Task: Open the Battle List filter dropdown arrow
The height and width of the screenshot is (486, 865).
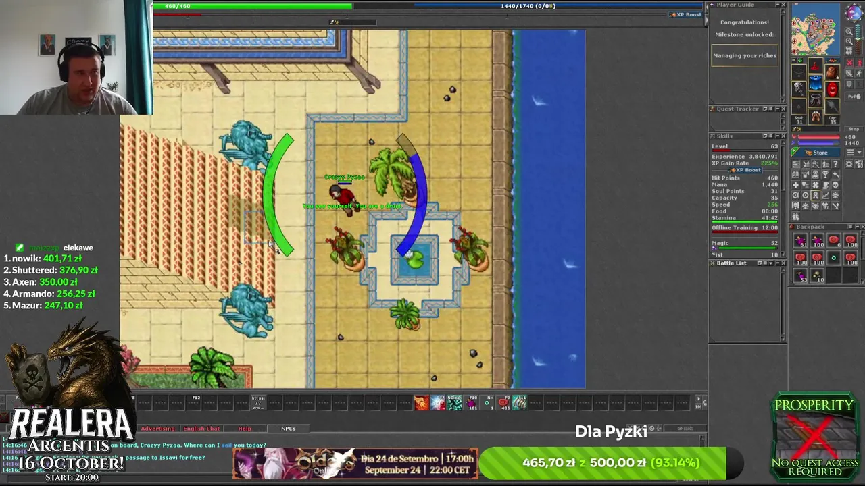Action: pyautogui.click(x=771, y=263)
